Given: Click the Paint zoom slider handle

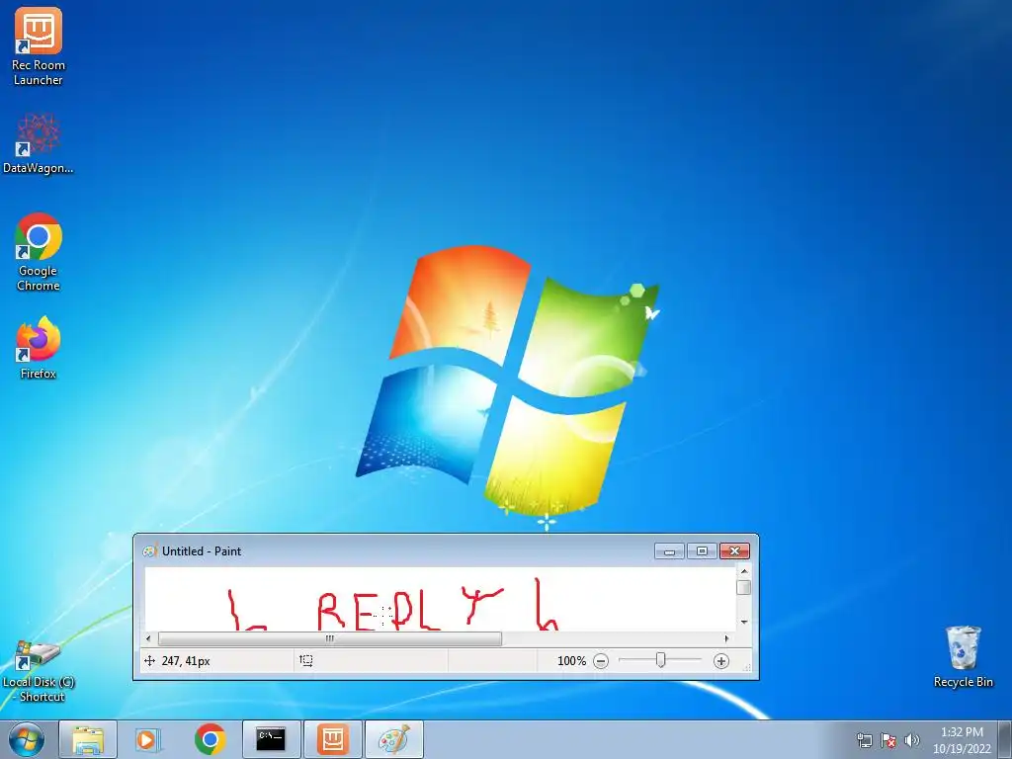Looking at the screenshot, I should 660,660.
